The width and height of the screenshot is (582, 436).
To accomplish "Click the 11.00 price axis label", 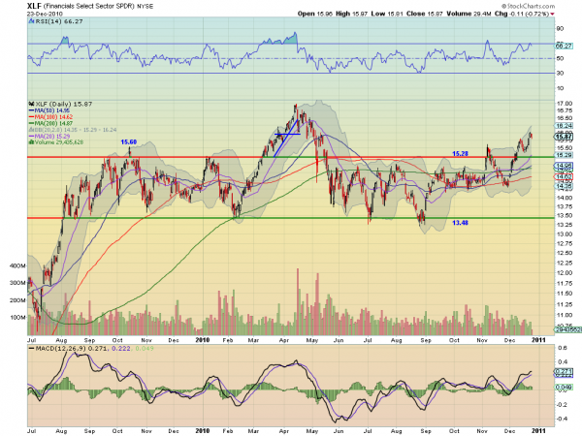I will pyautogui.click(x=565, y=315).
